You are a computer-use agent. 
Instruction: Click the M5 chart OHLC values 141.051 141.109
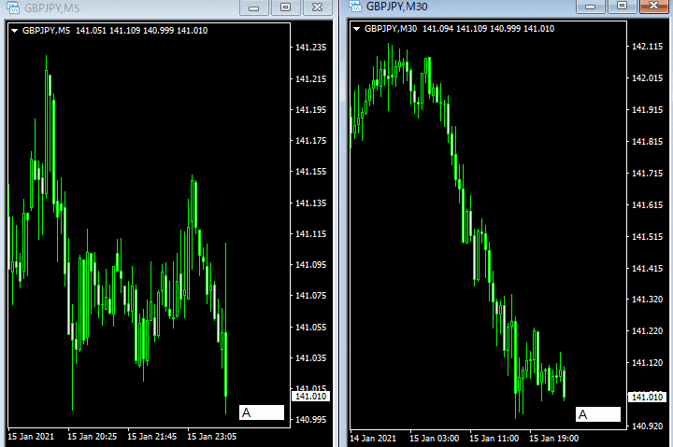[108, 31]
